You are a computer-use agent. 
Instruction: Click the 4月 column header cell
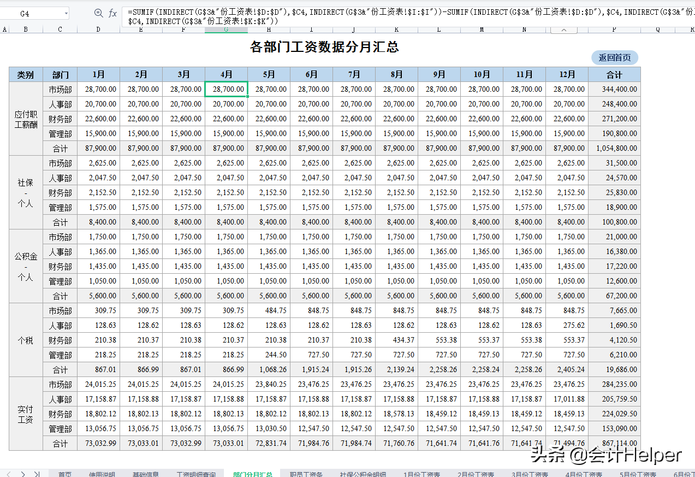tap(226, 74)
